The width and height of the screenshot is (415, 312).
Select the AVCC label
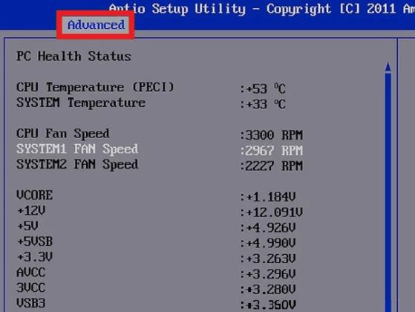coord(31,273)
